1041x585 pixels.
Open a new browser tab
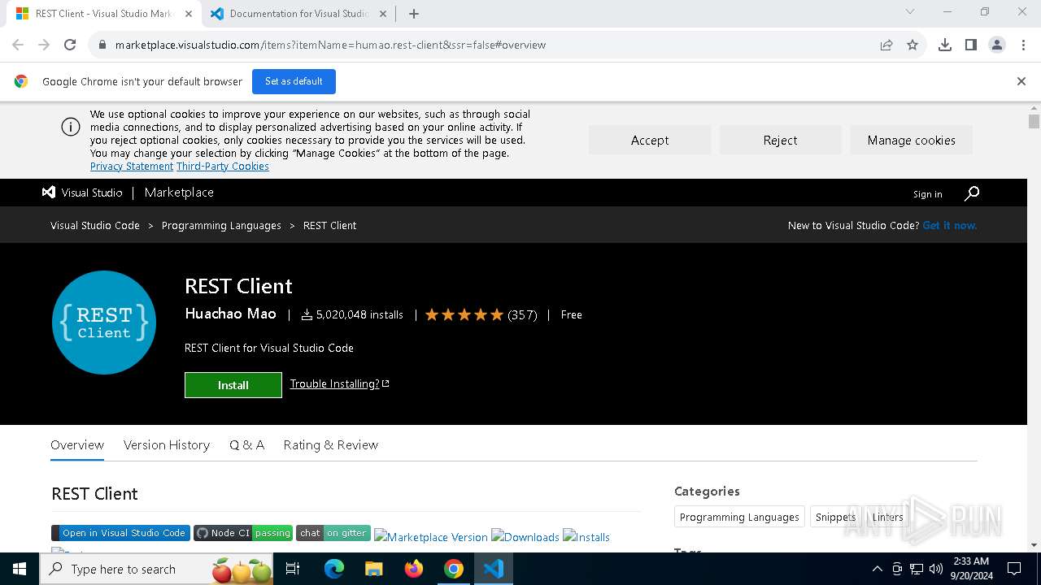[414, 14]
